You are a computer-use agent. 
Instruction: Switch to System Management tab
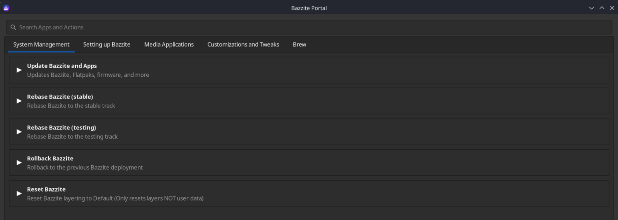[x=41, y=45]
